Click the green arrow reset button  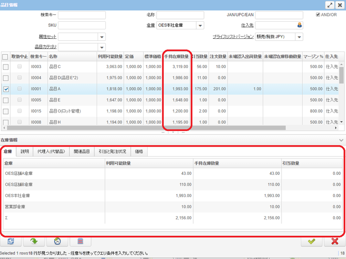(34, 241)
